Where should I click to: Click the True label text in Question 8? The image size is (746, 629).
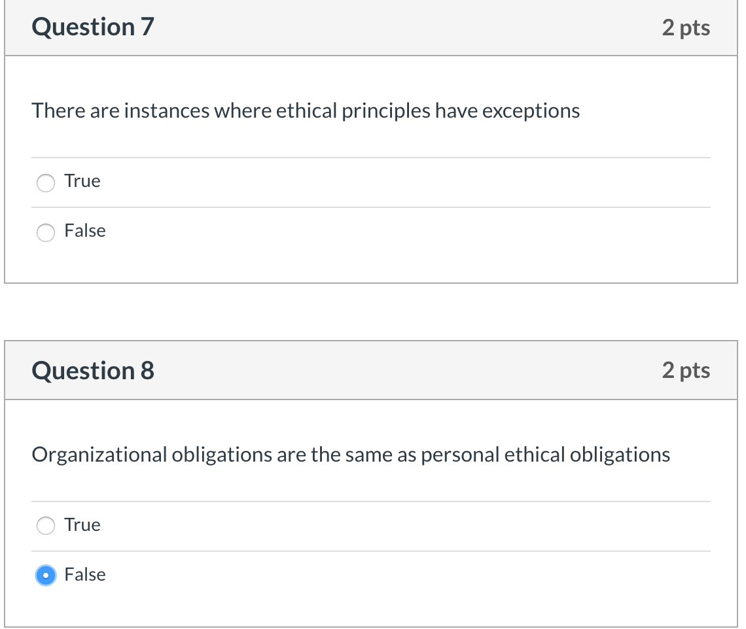82,525
